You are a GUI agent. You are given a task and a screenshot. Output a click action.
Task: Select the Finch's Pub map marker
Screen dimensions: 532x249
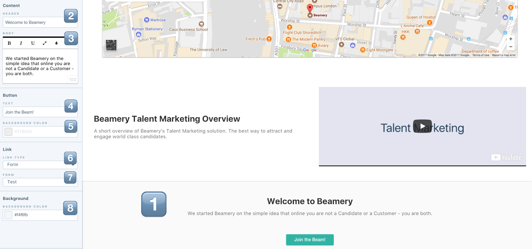(x=269, y=39)
